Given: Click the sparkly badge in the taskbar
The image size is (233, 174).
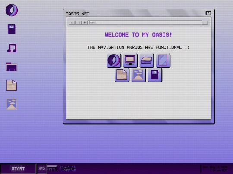Looking at the screenshot, I should 68,168.
